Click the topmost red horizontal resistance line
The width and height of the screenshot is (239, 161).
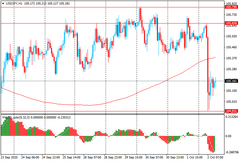coord(97,7)
